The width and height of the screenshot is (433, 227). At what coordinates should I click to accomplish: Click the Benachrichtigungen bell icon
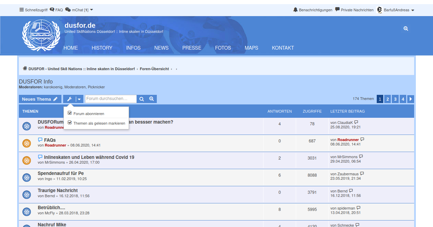tap(295, 10)
